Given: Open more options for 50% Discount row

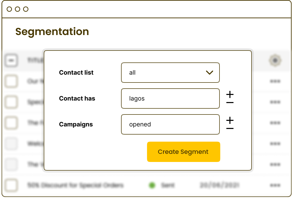Looking at the screenshot, I should point(275,185).
